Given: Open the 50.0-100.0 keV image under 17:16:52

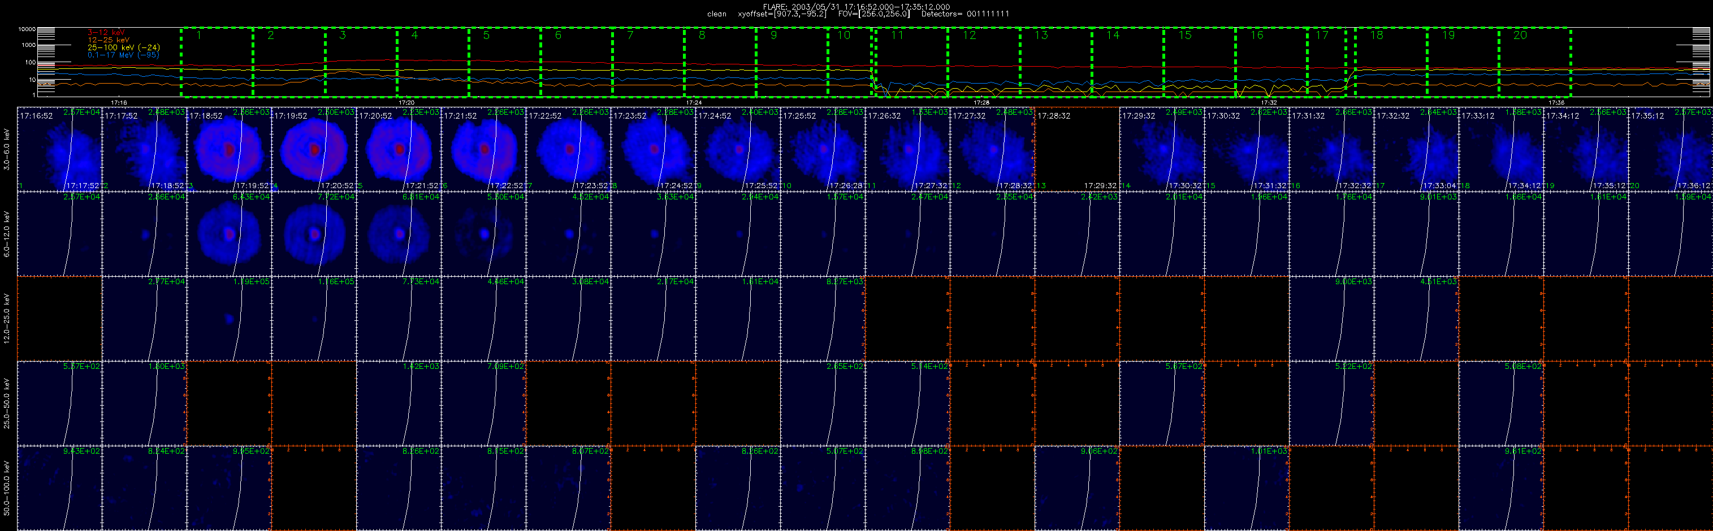Looking at the screenshot, I should [x=60, y=488].
